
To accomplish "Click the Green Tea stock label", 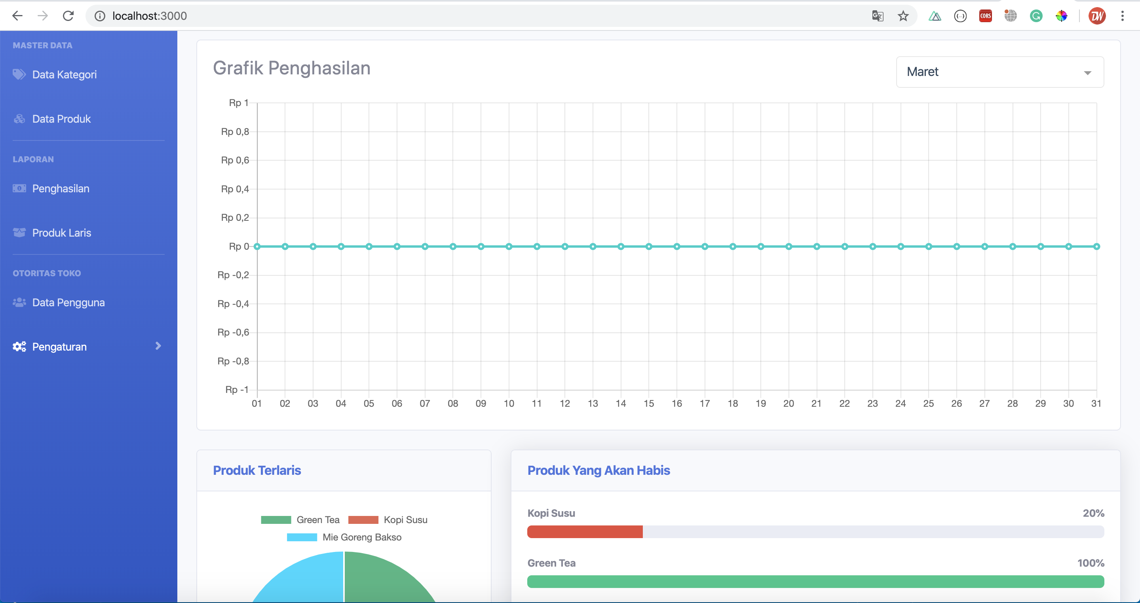I will point(551,563).
